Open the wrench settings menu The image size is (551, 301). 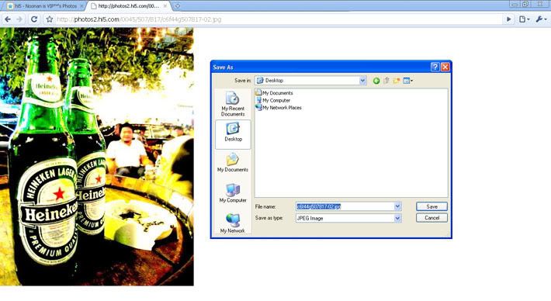coord(541,19)
